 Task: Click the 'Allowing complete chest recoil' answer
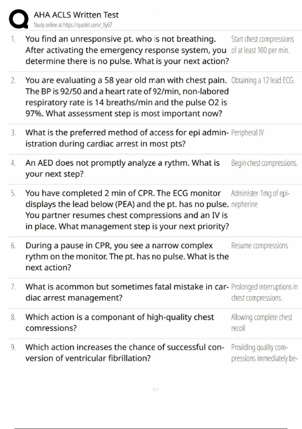pyautogui.click(x=261, y=323)
